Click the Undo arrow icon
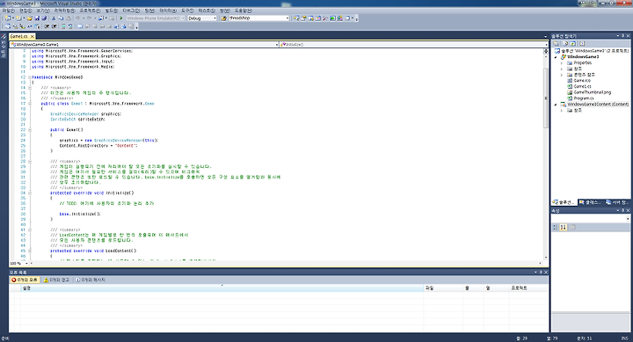This screenshot has width=633, height=342. pyautogui.click(x=78, y=18)
